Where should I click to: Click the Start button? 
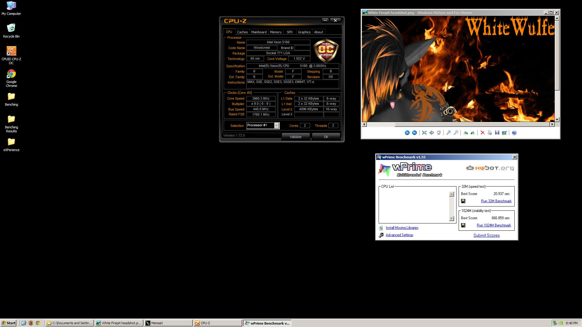pos(8,323)
